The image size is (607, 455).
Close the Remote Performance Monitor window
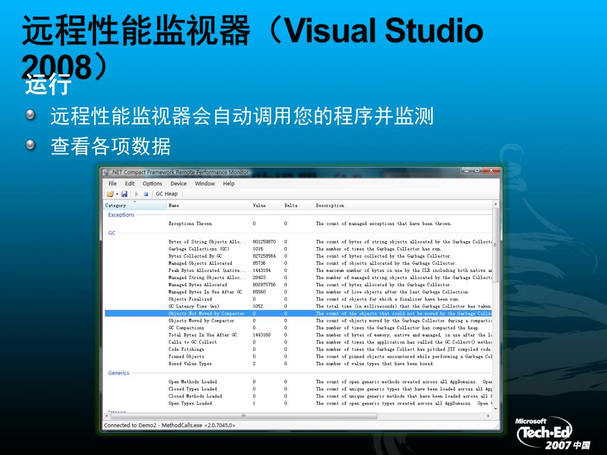coord(491,171)
